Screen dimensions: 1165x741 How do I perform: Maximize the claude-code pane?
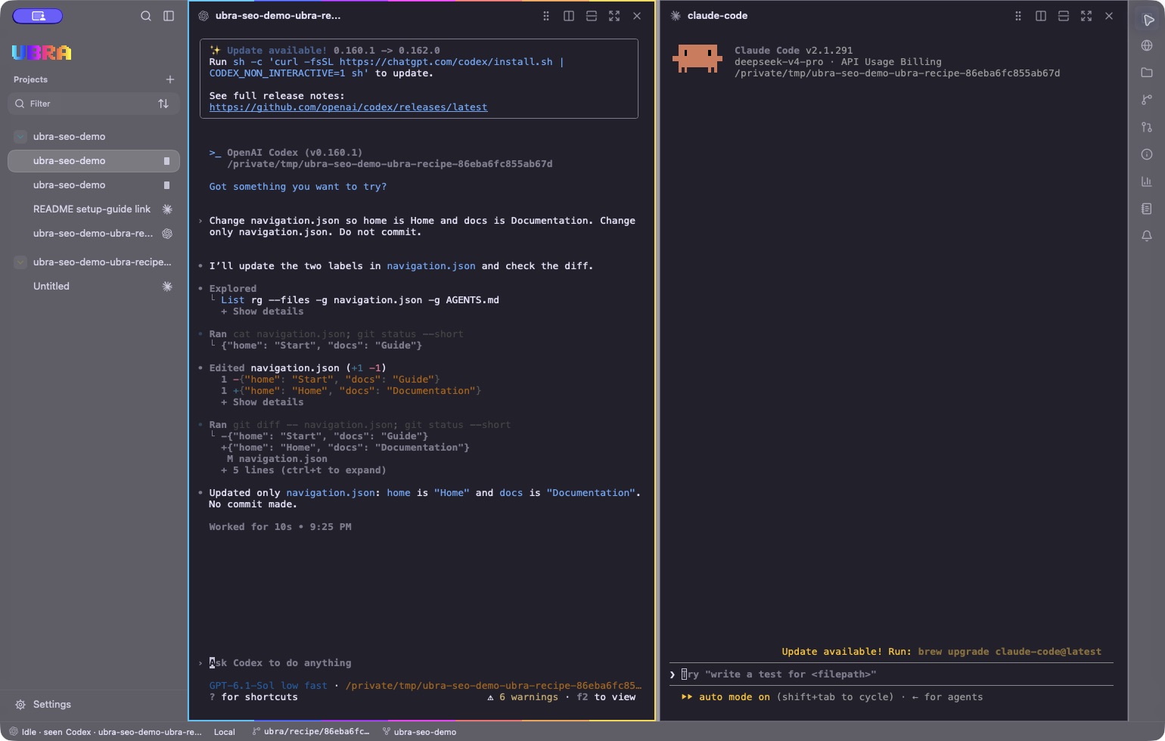(1086, 16)
